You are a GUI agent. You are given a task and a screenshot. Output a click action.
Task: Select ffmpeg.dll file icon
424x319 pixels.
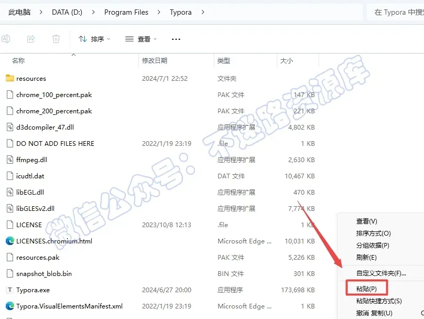coord(10,159)
